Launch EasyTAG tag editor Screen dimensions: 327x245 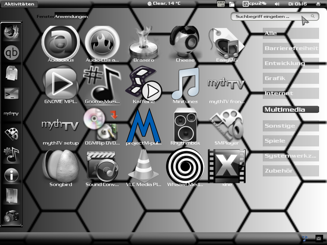point(227,43)
